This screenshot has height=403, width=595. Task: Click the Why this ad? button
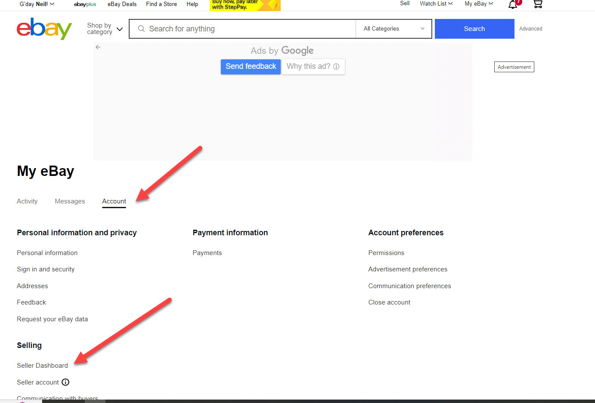(x=313, y=67)
